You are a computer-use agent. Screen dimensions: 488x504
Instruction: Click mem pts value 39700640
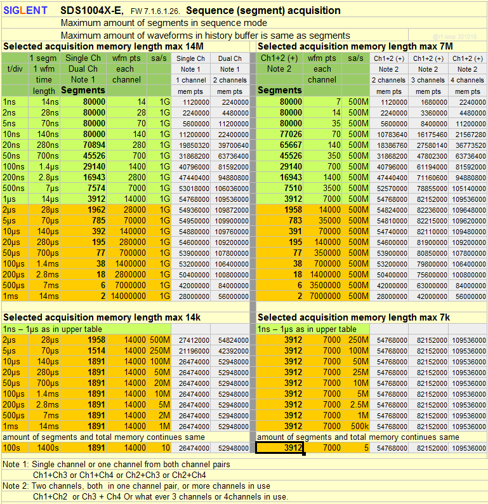[230, 145]
